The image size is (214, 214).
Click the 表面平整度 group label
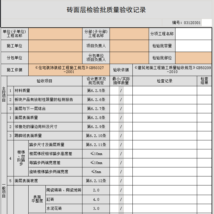(37, 199)
